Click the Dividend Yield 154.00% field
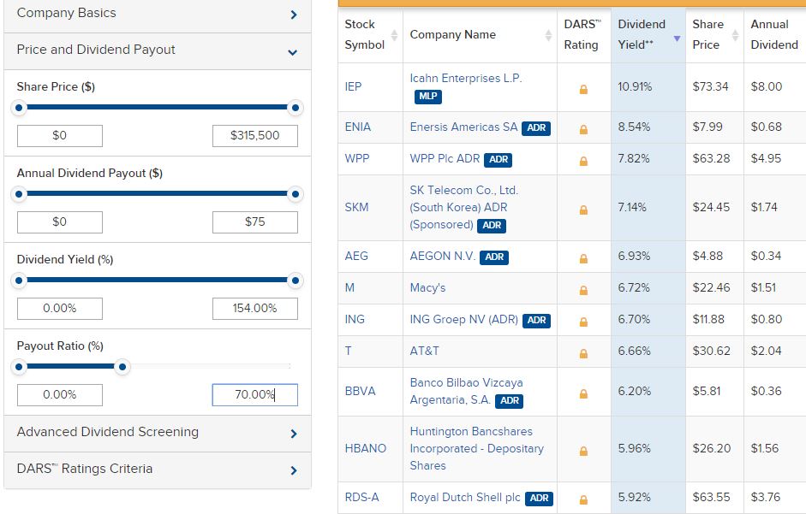Viewport: 806px width, 514px height. tap(255, 308)
